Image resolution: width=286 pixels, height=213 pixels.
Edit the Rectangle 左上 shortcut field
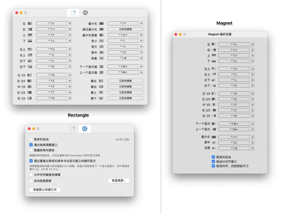click(51, 49)
